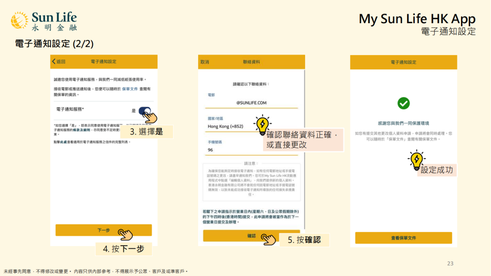Image resolution: width=491 pixels, height=276 pixels.
Task: Click the 此處 link for the full list
Action: pos(64,142)
